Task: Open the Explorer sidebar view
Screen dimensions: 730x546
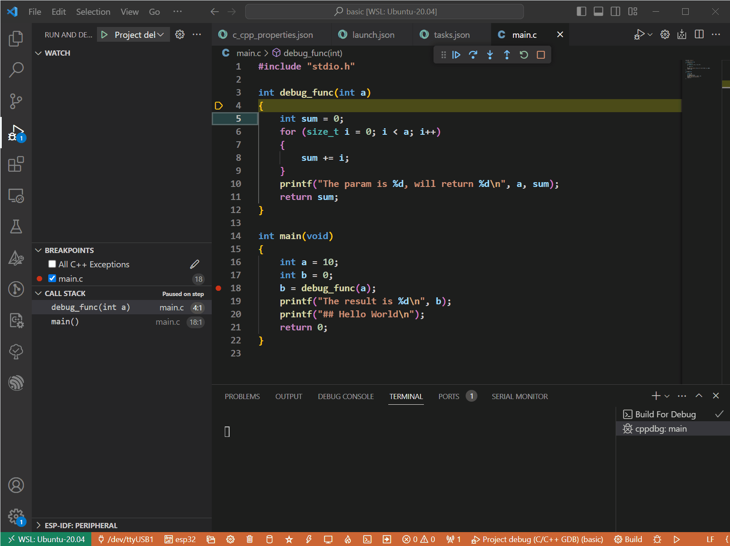Action: 16,39
